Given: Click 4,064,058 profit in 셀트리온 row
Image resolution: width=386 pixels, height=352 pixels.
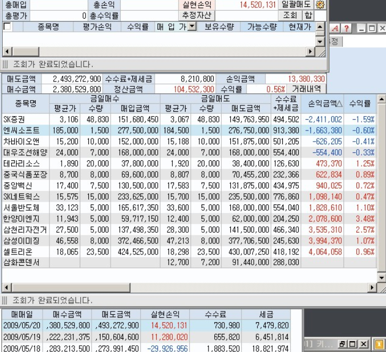Looking at the screenshot, I should pos(325,252).
